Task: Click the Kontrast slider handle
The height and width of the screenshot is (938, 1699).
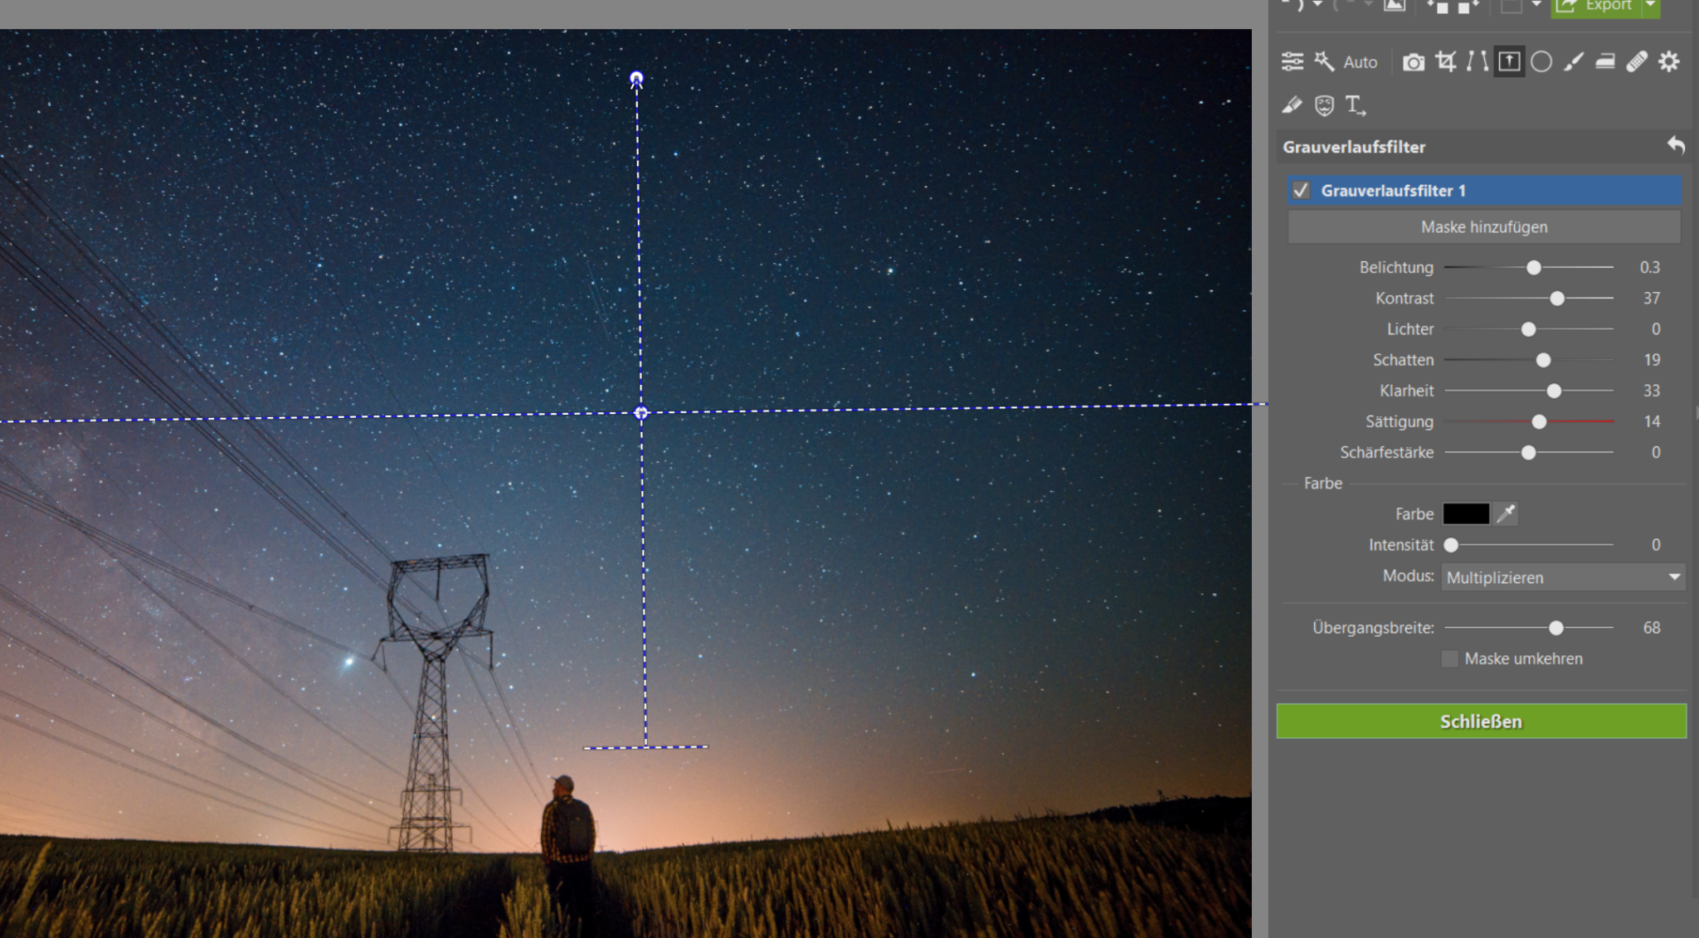Action: pyautogui.click(x=1557, y=298)
